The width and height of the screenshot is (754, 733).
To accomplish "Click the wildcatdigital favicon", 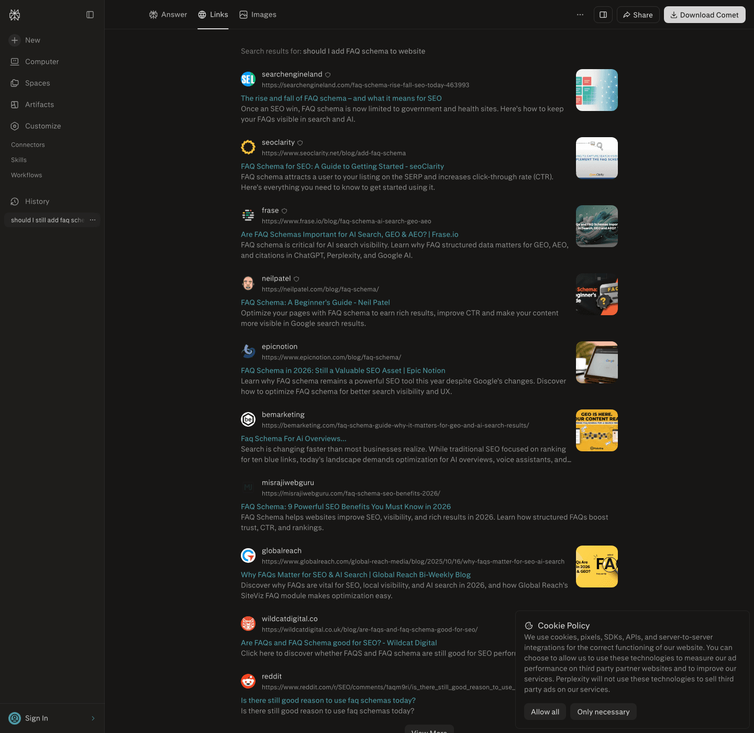I will [x=248, y=624].
